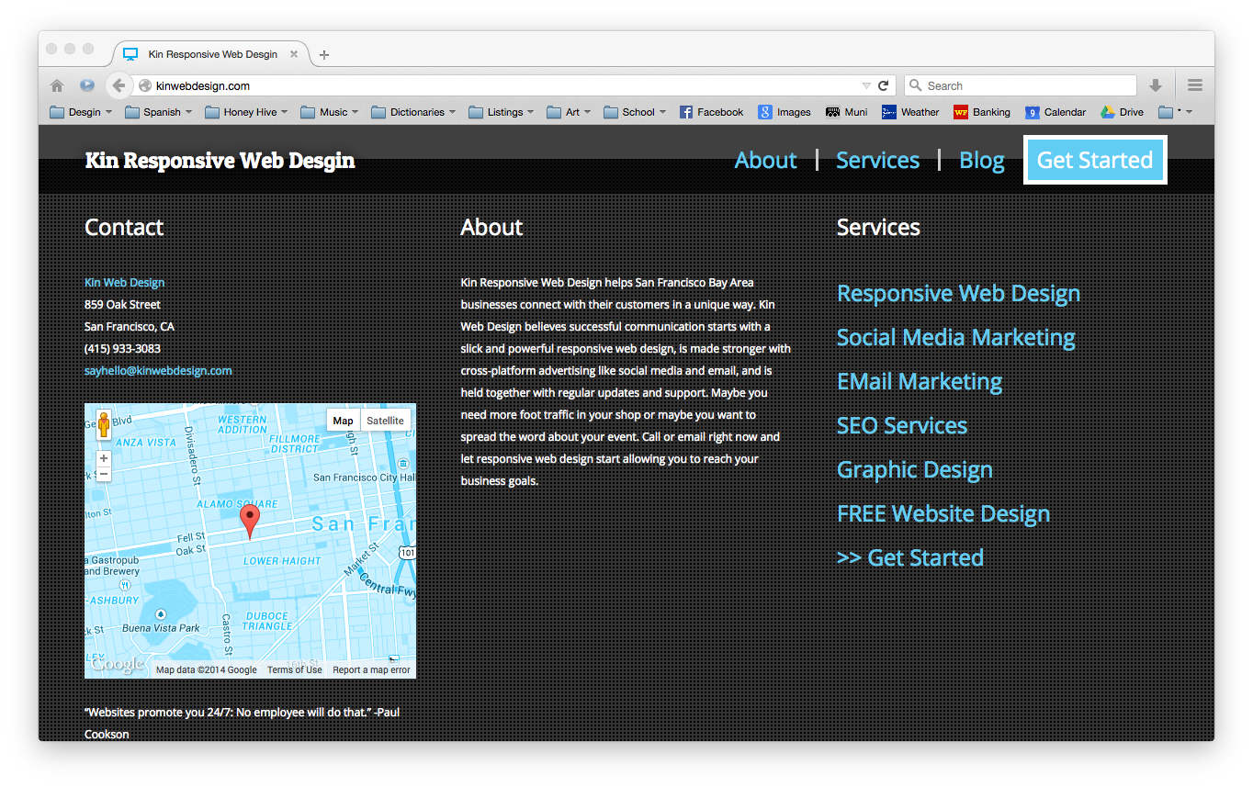Open the Blog navigation link
Image resolution: width=1253 pixels, height=787 pixels.
982,161
